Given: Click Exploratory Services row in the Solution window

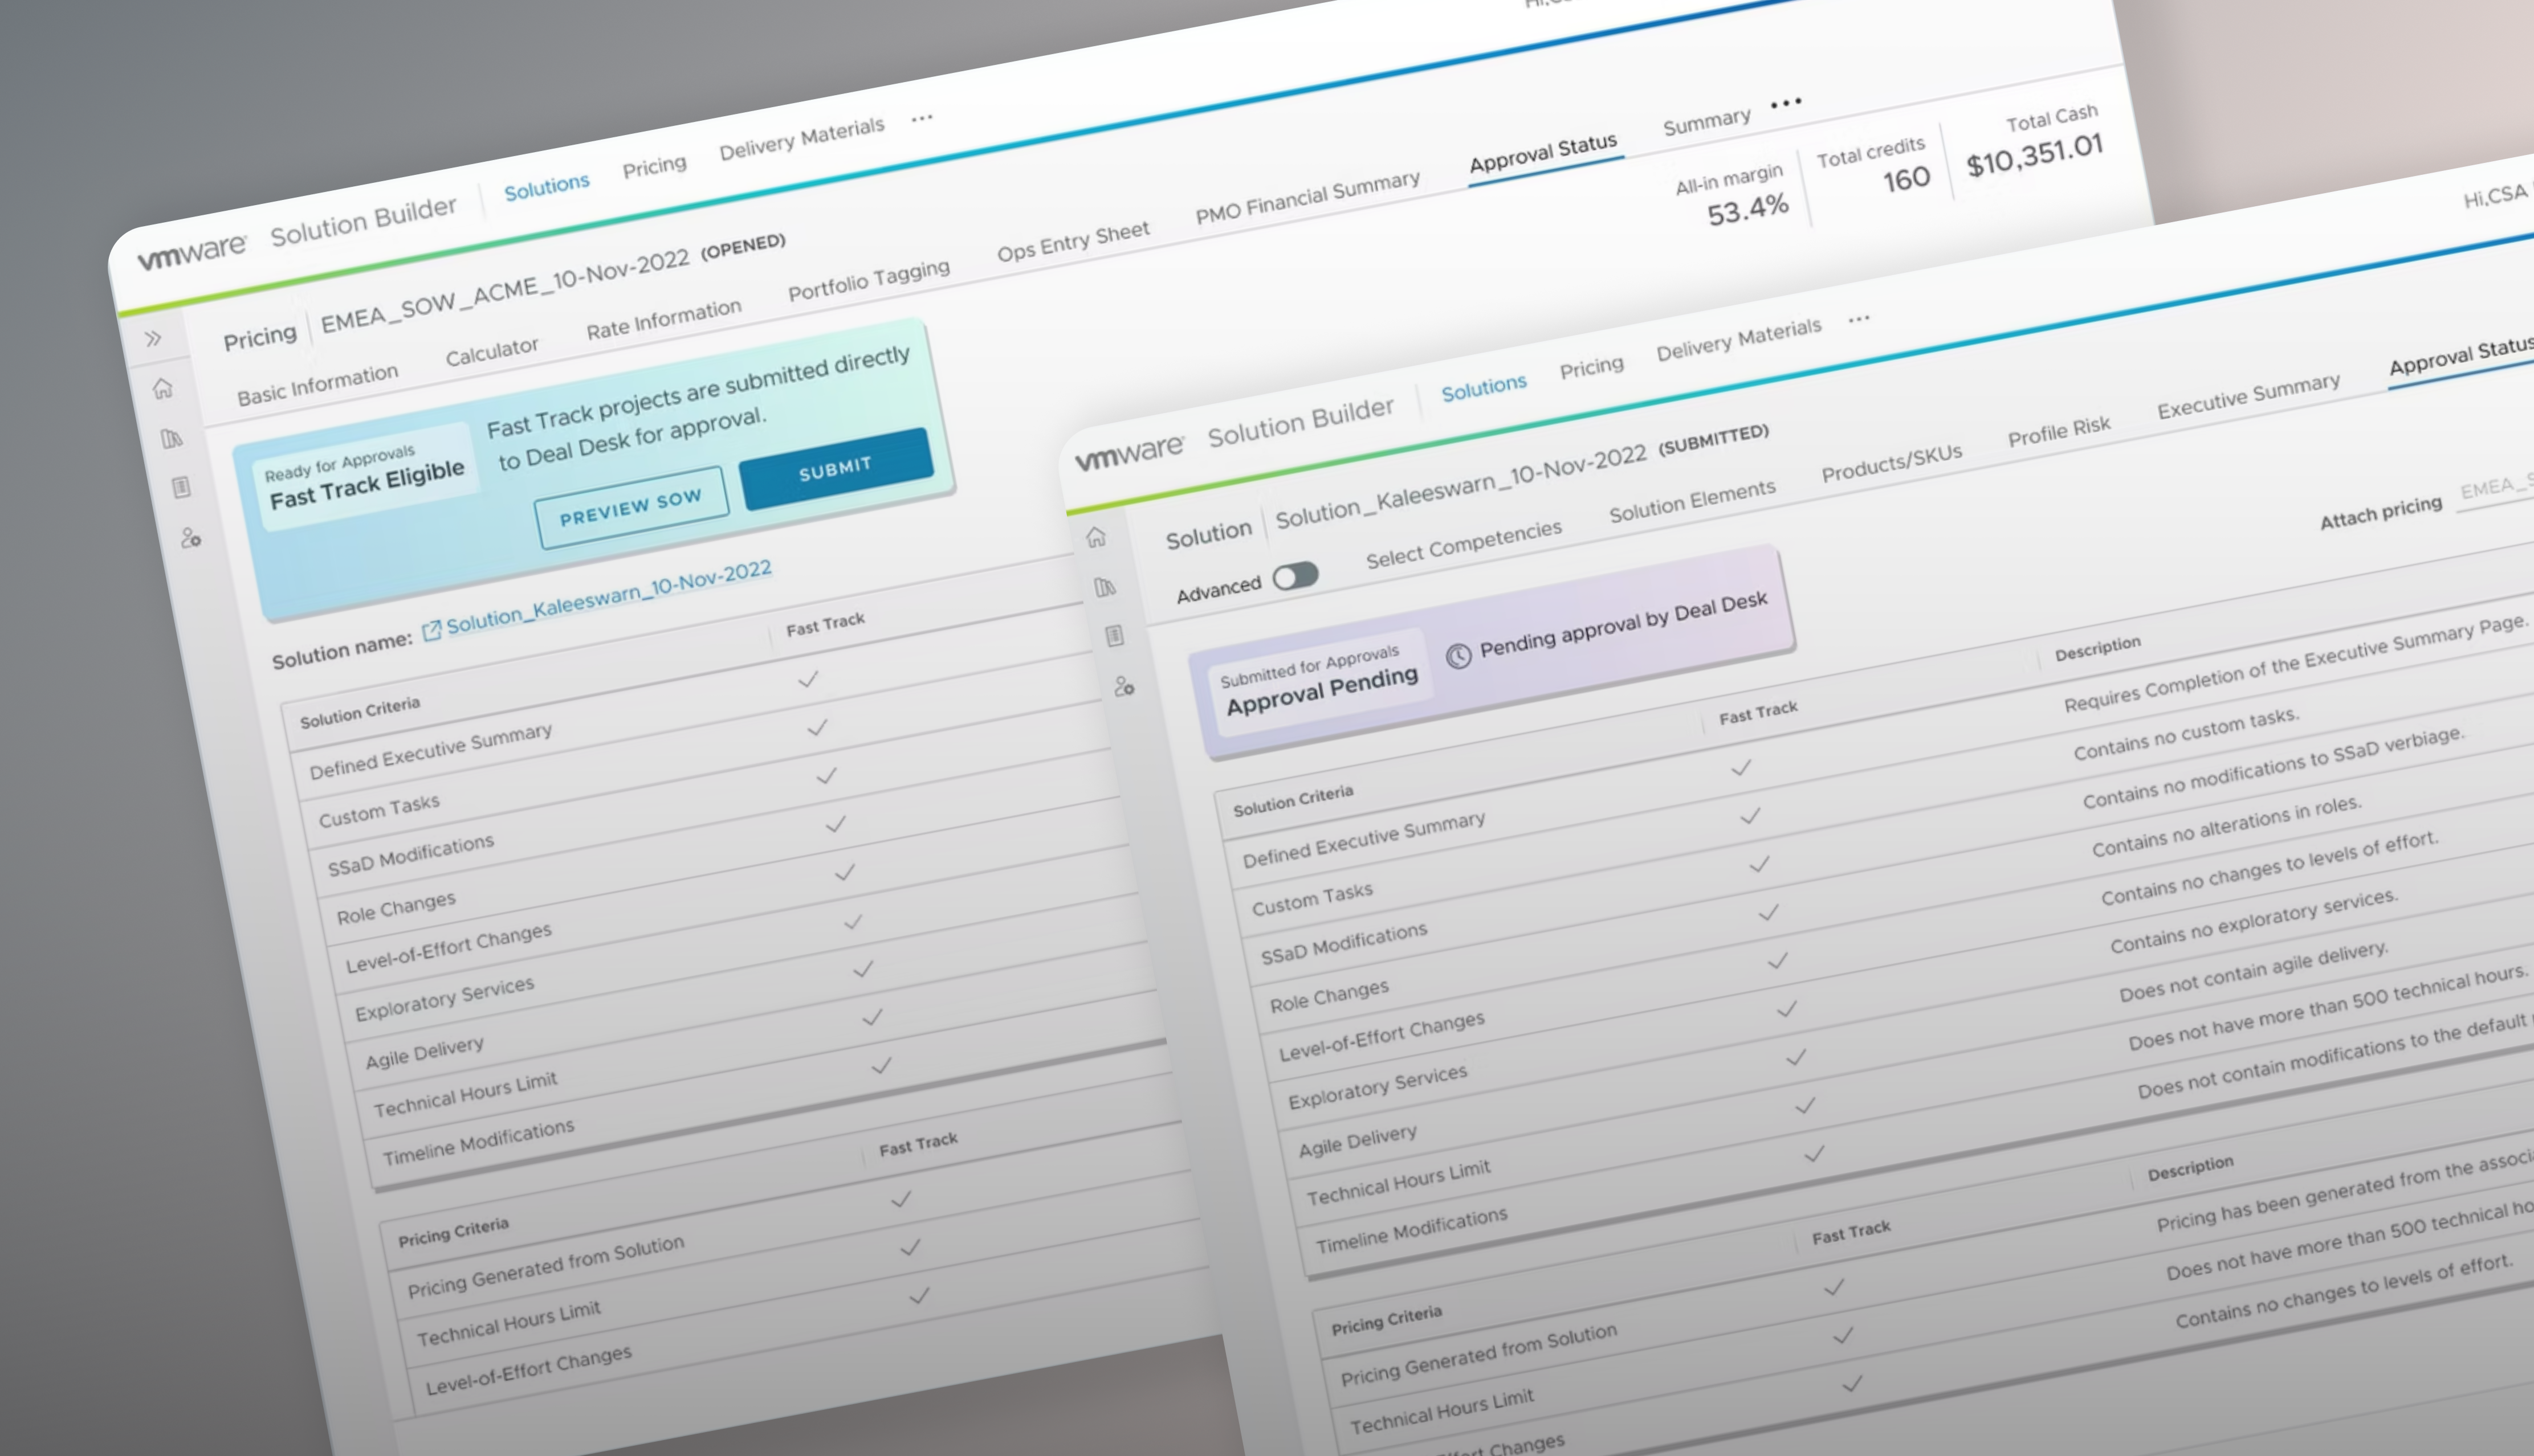Looking at the screenshot, I should click(x=1376, y=1086).
